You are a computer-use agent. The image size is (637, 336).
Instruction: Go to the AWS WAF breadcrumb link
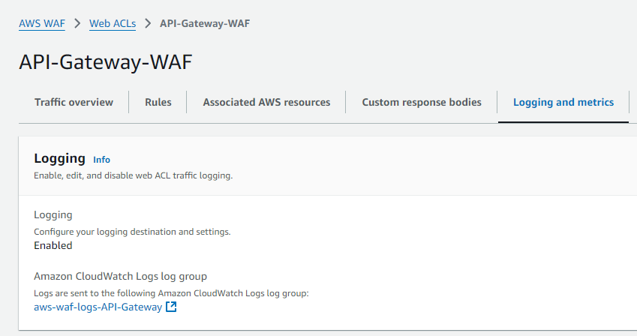(42, 23)
